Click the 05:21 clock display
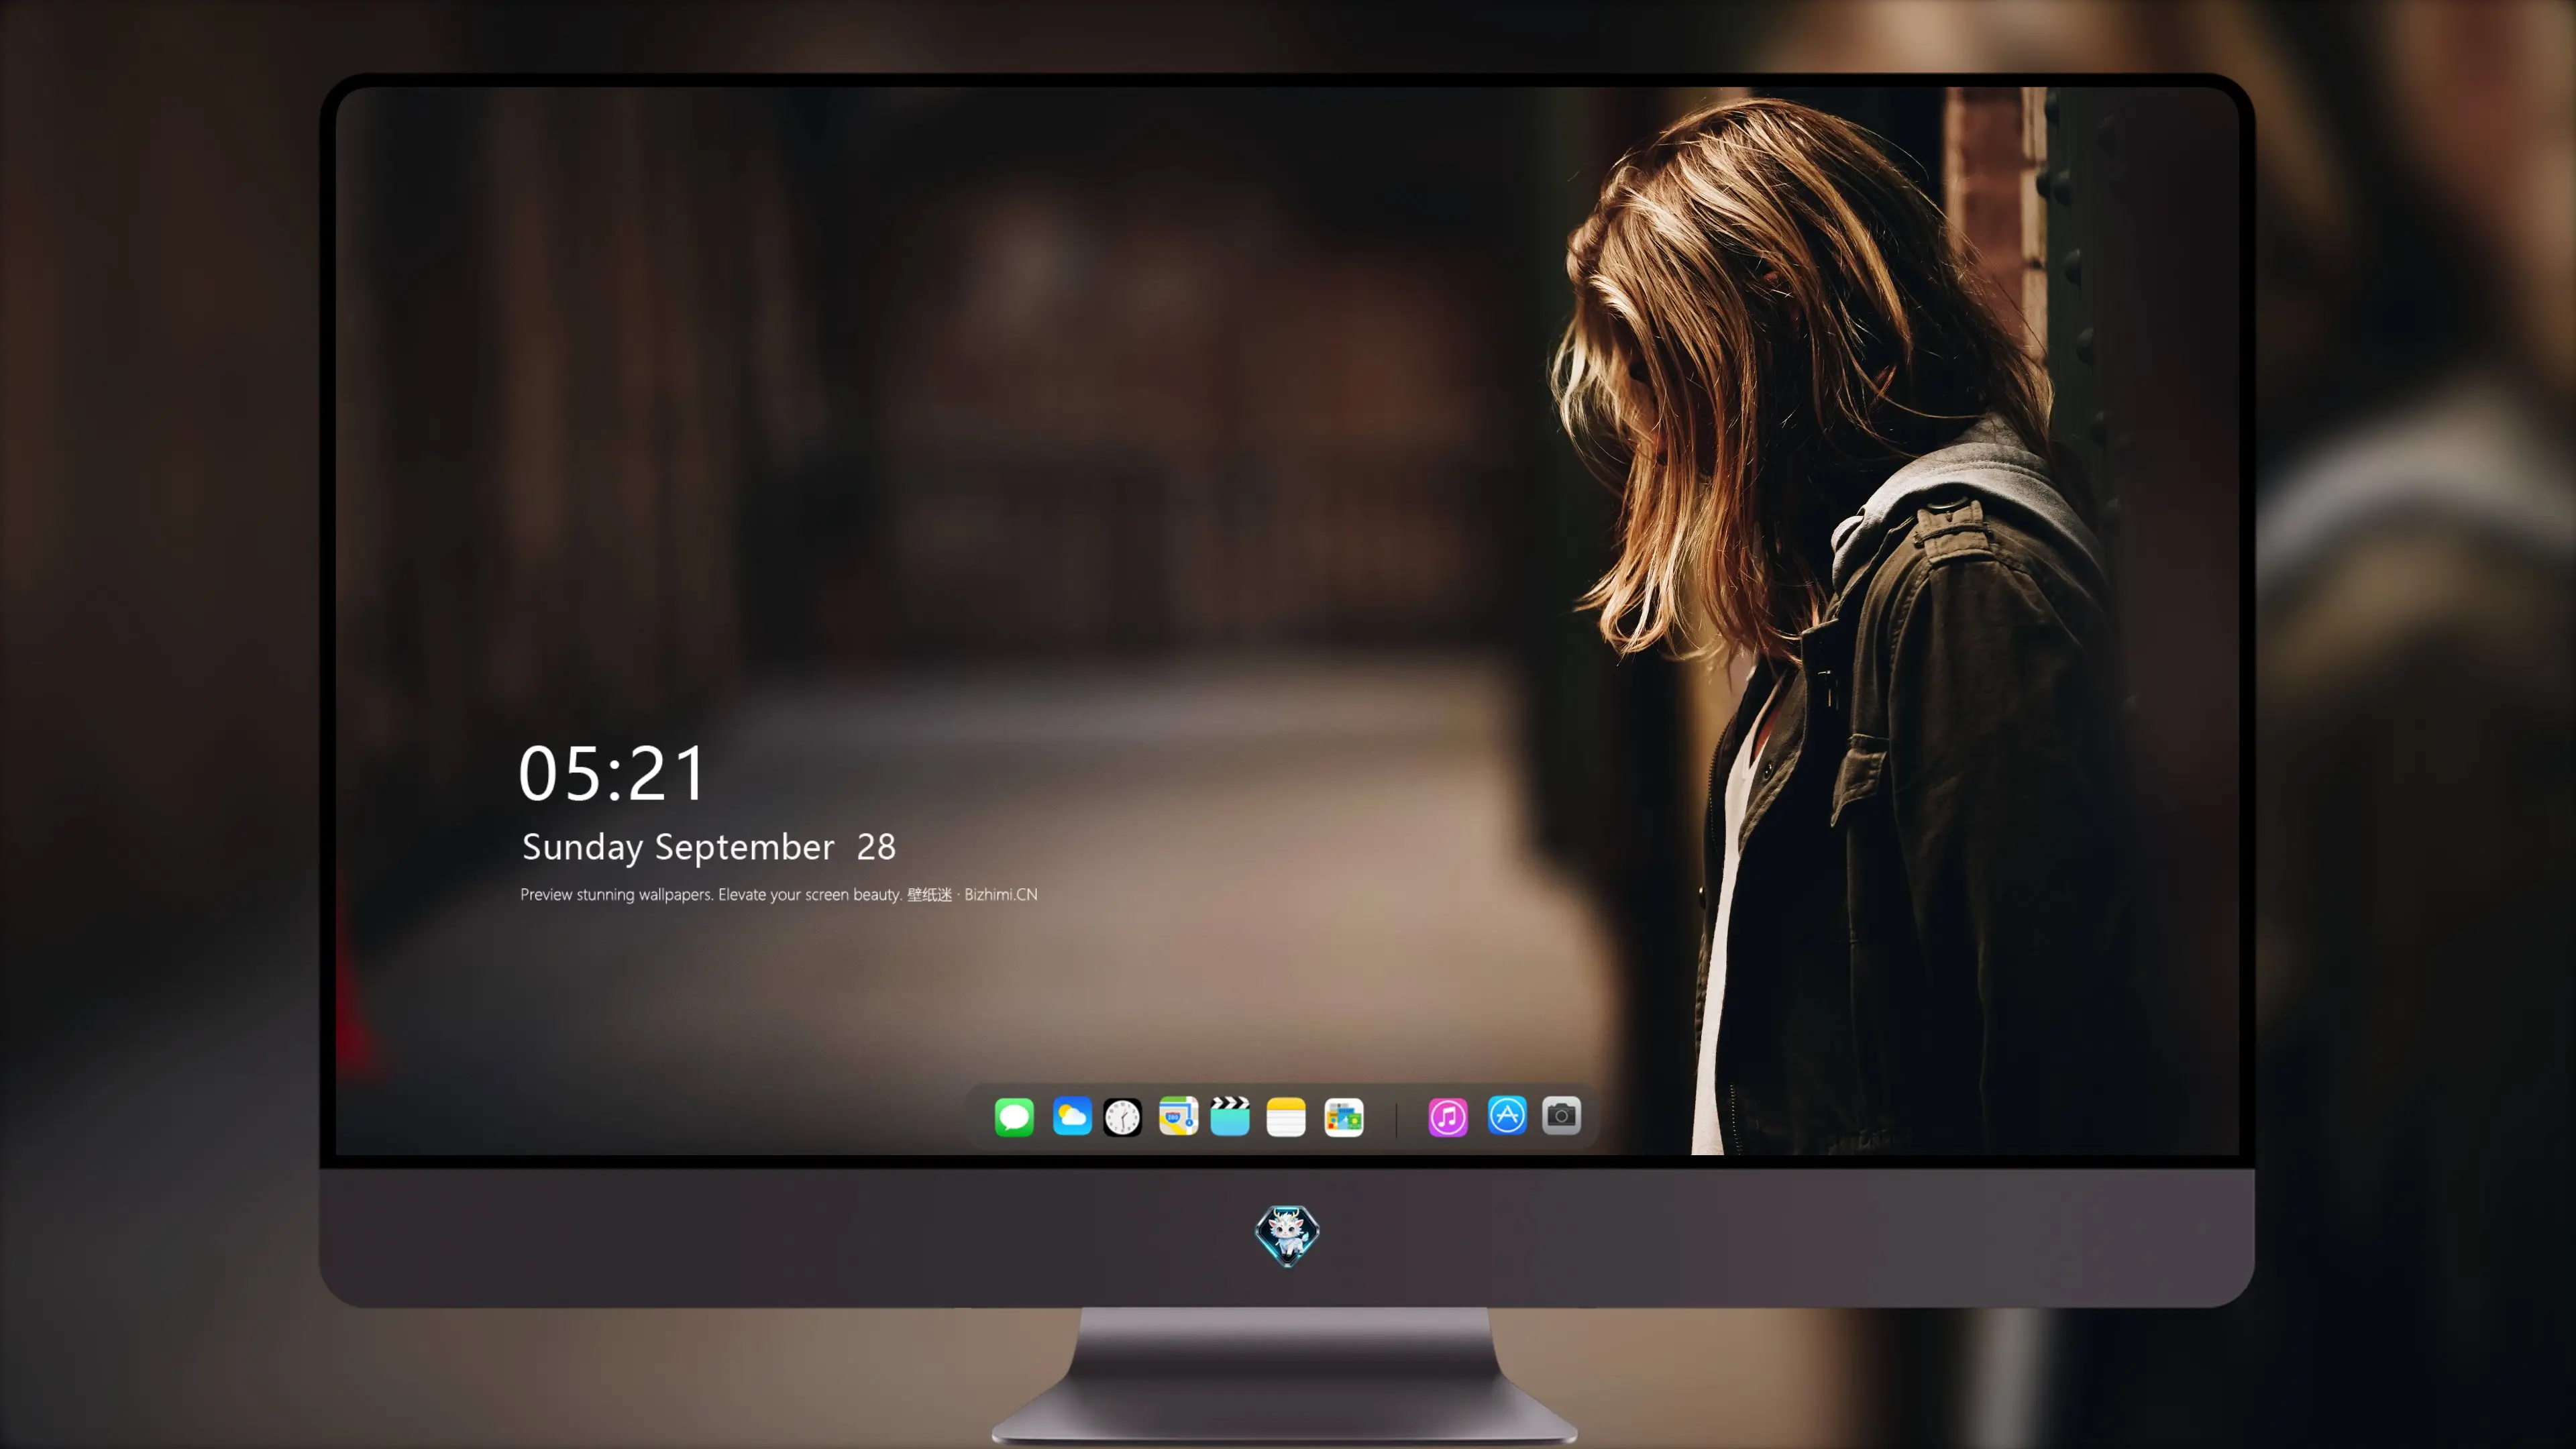The height and width of the screenshot is (1449, 2576). pos(612,773)
